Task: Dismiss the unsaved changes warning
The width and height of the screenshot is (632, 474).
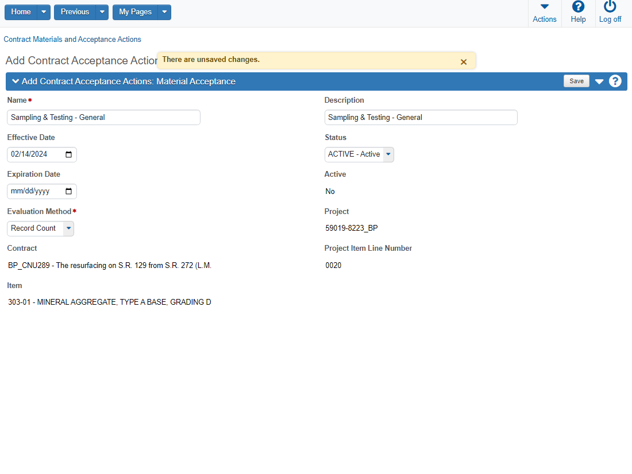Action: coord(464,62)
